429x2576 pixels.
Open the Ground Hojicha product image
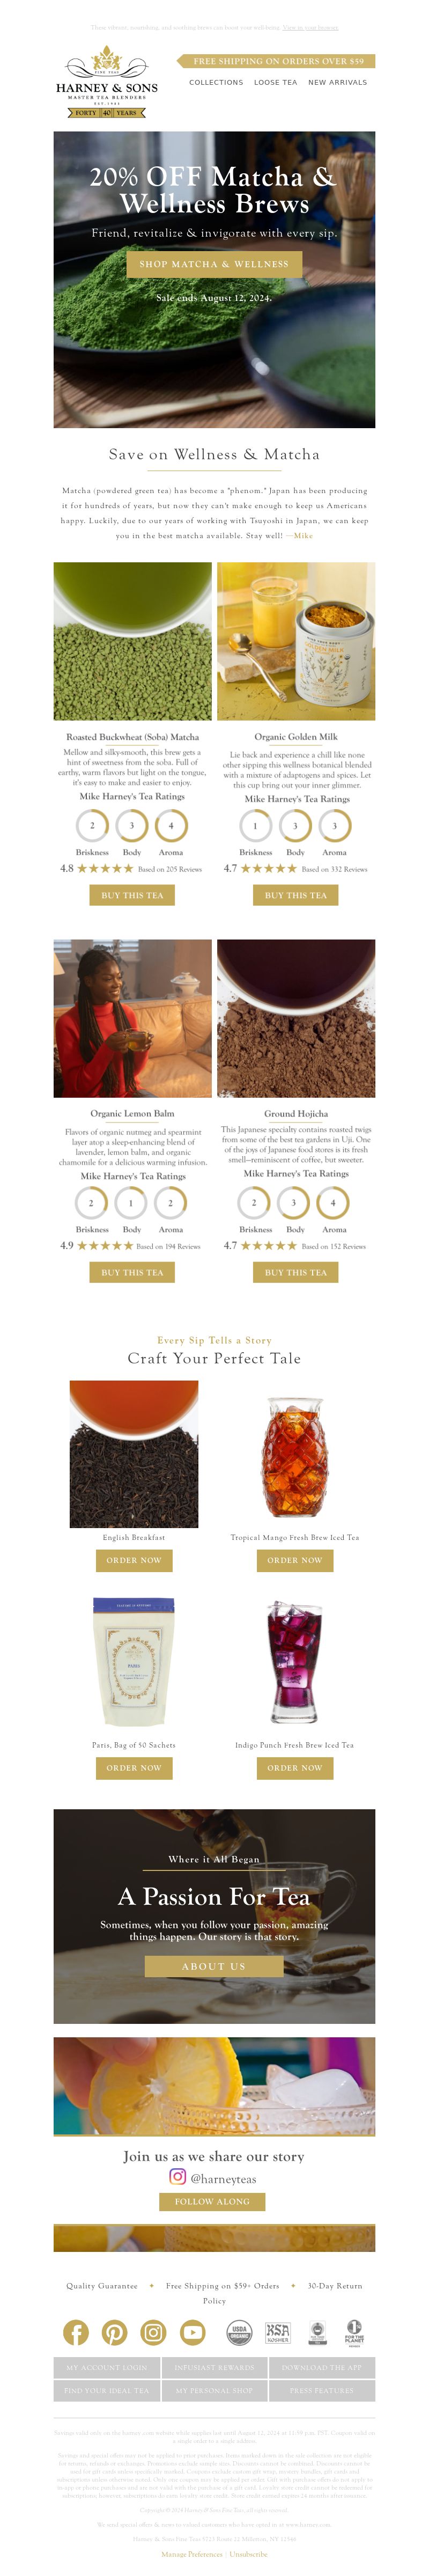coord(296,1018)
